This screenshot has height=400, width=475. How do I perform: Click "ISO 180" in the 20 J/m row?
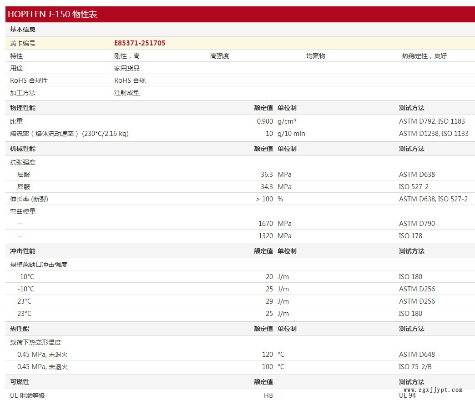[410, 277]
